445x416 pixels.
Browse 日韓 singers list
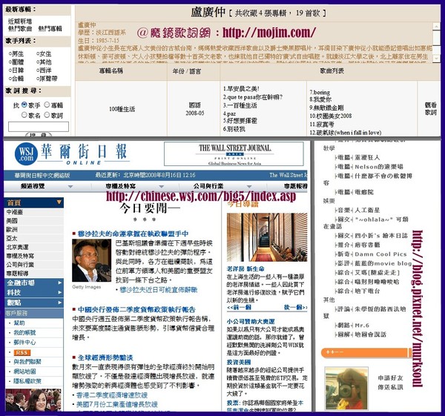click(x=16, y=70)
